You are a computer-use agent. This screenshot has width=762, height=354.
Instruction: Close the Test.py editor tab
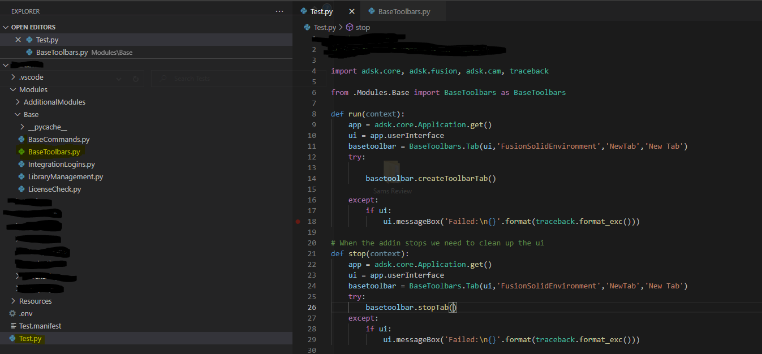click(352, 11)
